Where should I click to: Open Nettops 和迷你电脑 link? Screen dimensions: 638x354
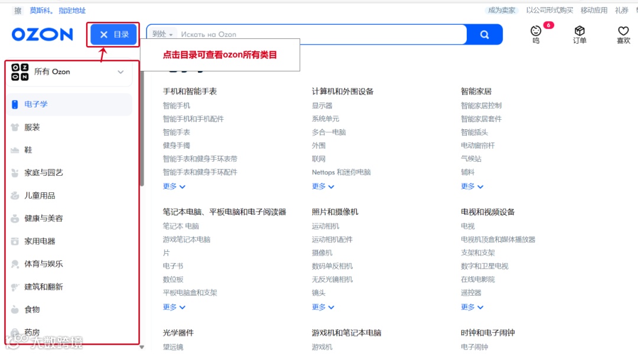[341, 172]
